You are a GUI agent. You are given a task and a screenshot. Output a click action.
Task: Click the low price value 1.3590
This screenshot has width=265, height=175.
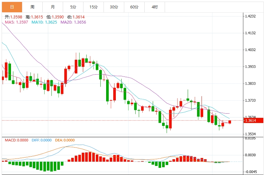coord(58,17)
